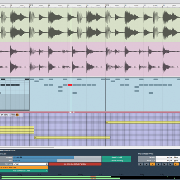Toggle the orange speaker audition icon
180x180 pixels.
click(x=17, y=115)
